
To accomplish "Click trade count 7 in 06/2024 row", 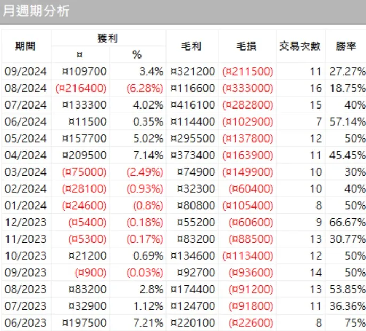I will (319, 122).
